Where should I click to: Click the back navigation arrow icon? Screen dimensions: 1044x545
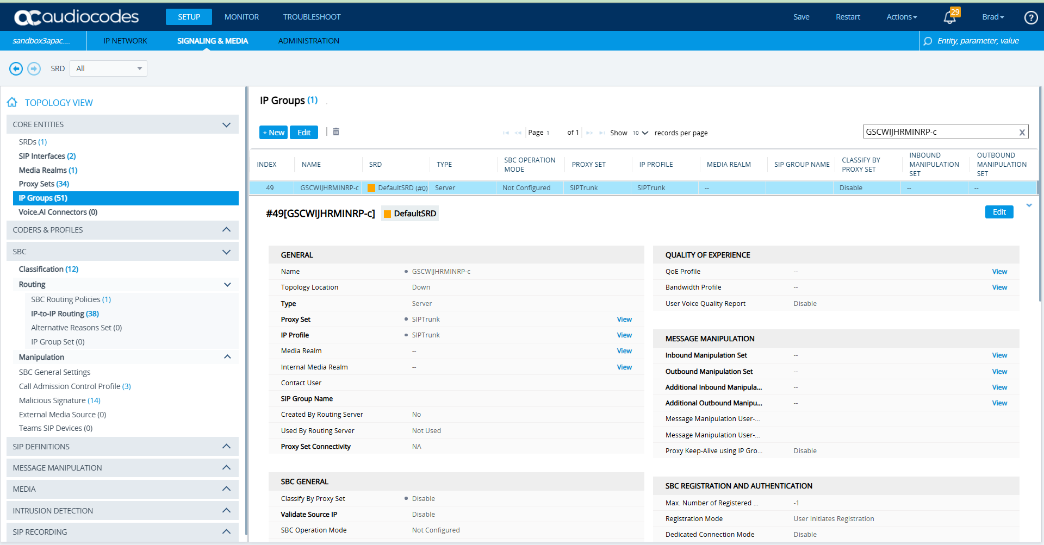point(16,68)
